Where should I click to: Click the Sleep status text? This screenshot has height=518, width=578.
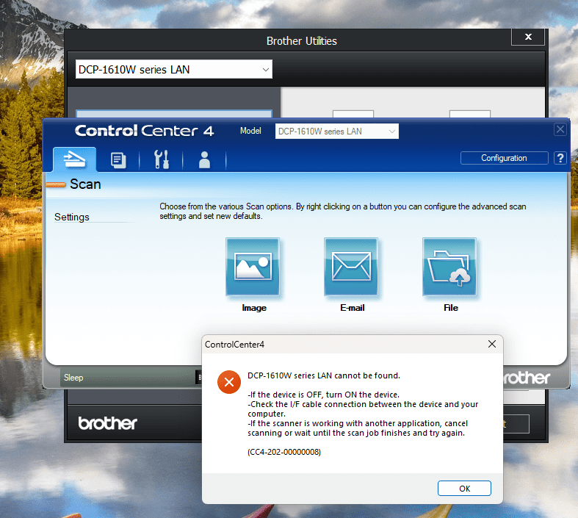tap(73, 378)
